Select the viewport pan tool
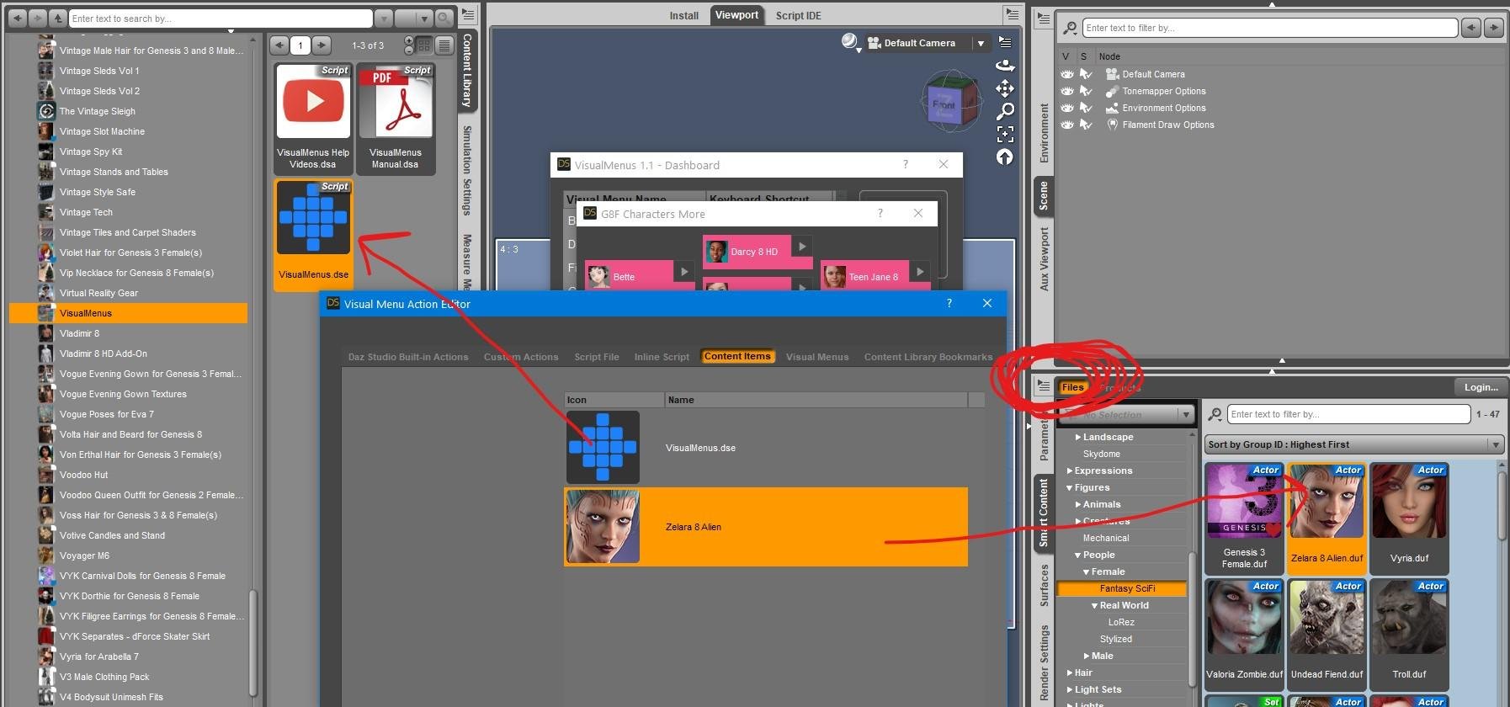The height and width of the screenshot is (707, 1510). click(x=1005, y=88)
